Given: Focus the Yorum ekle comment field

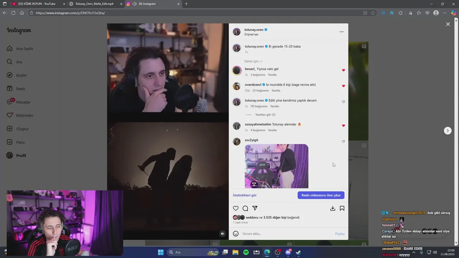Looking at the screenshot, I should click(x=287, y=234).
